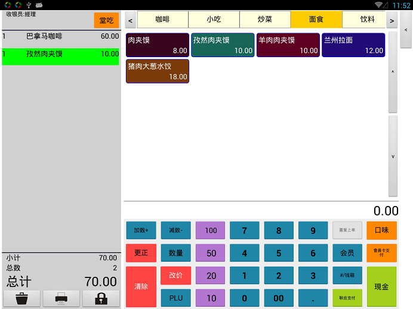Add 兰州拉面 to the order
413x309 pixels.
coord(353,45)
